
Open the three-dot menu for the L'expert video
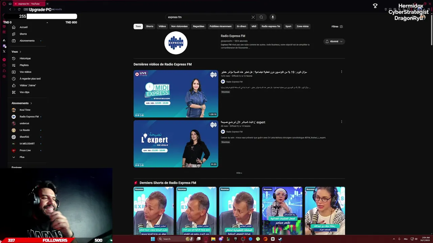pos(341,122)
